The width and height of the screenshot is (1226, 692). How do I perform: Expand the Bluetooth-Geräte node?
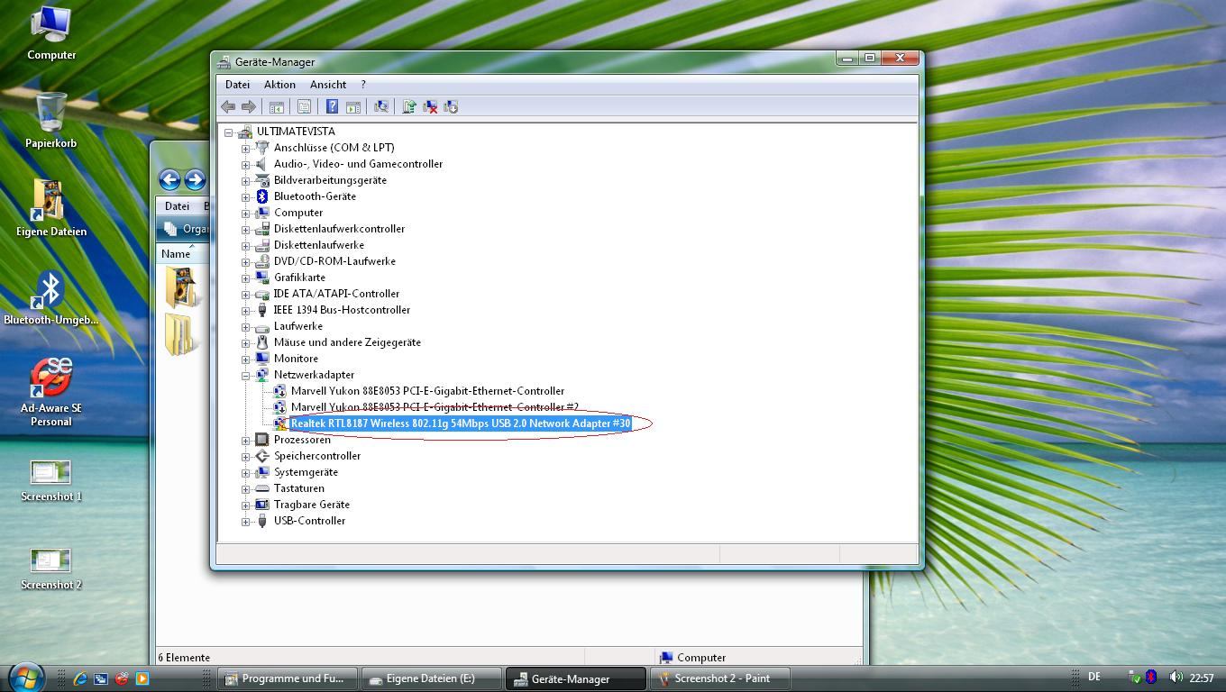[245, 196]
